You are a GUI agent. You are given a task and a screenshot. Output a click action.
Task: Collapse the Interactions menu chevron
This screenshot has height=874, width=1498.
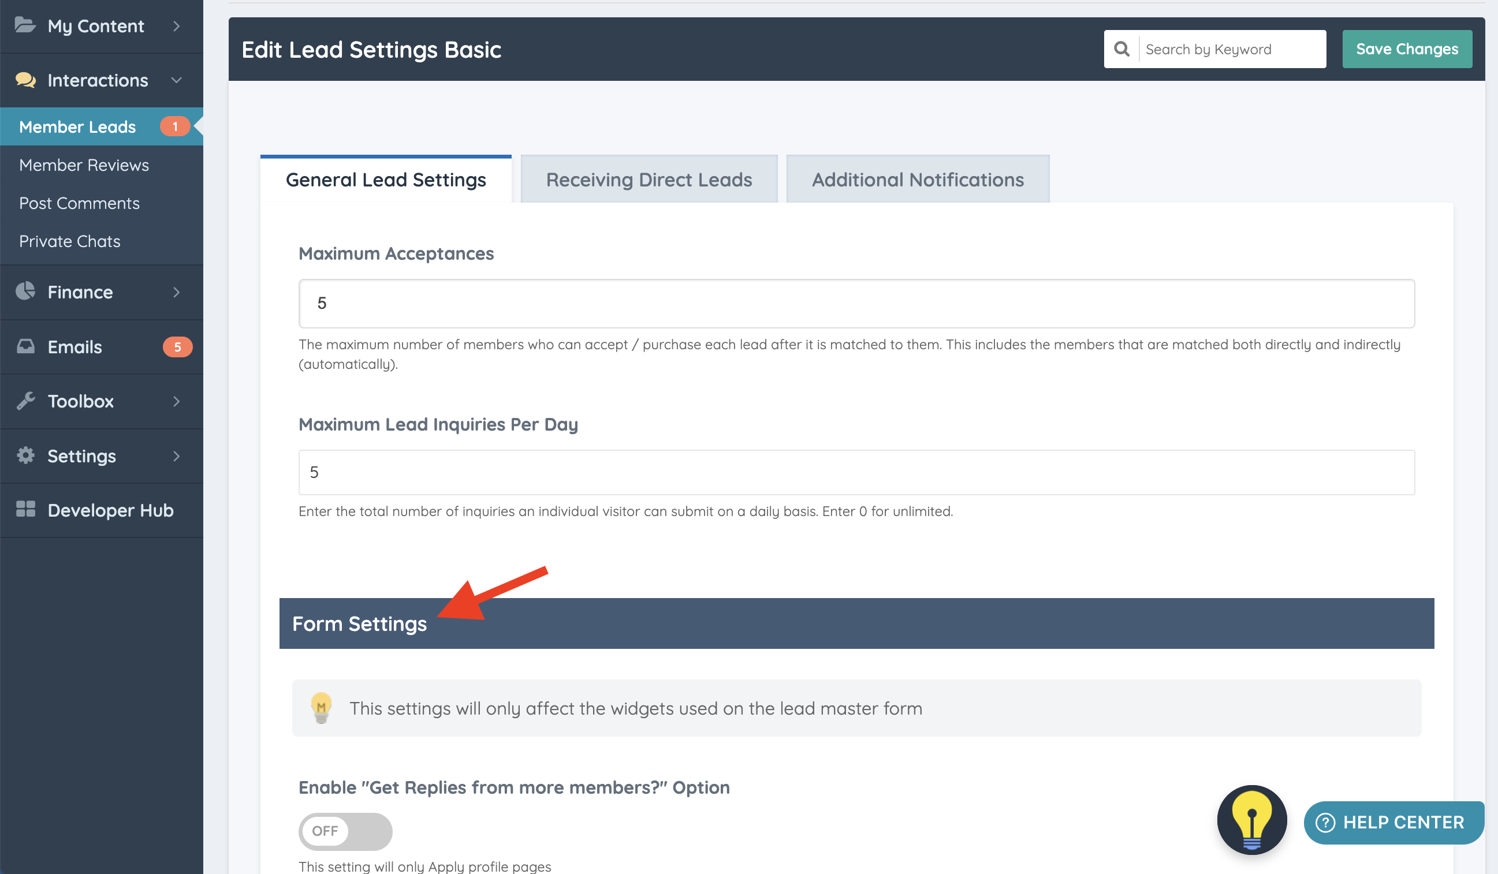176,80
